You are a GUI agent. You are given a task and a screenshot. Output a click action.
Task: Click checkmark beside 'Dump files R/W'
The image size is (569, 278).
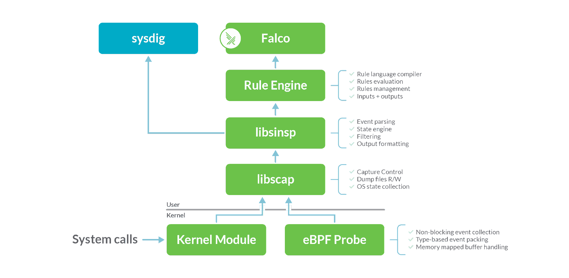352,179
